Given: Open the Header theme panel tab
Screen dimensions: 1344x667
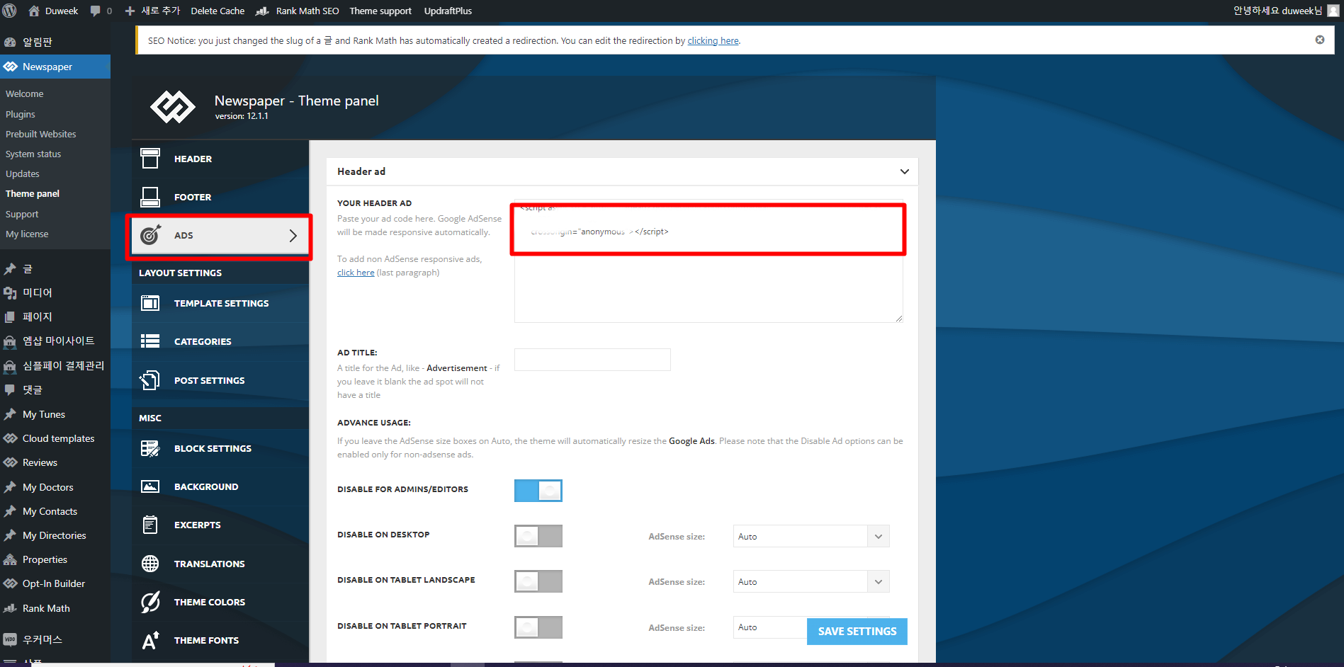Looking at the screenshot, I should [220, 159].
